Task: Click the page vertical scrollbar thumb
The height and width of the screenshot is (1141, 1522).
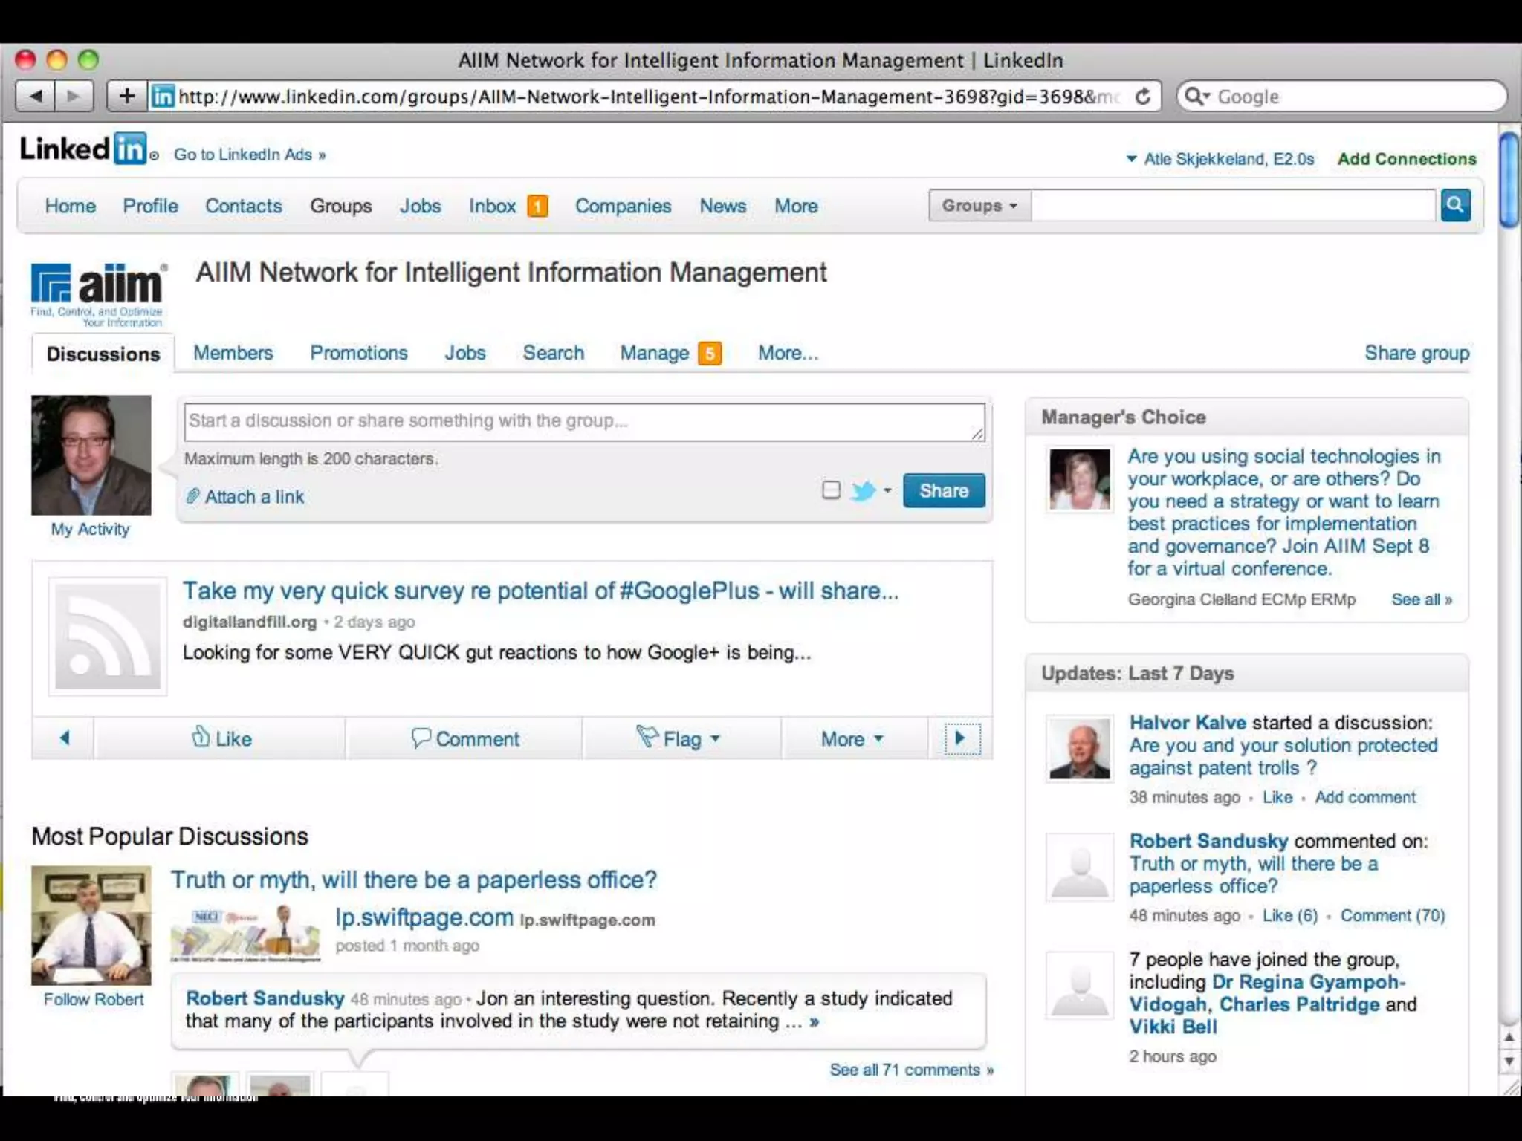Action: [1509, 180]
